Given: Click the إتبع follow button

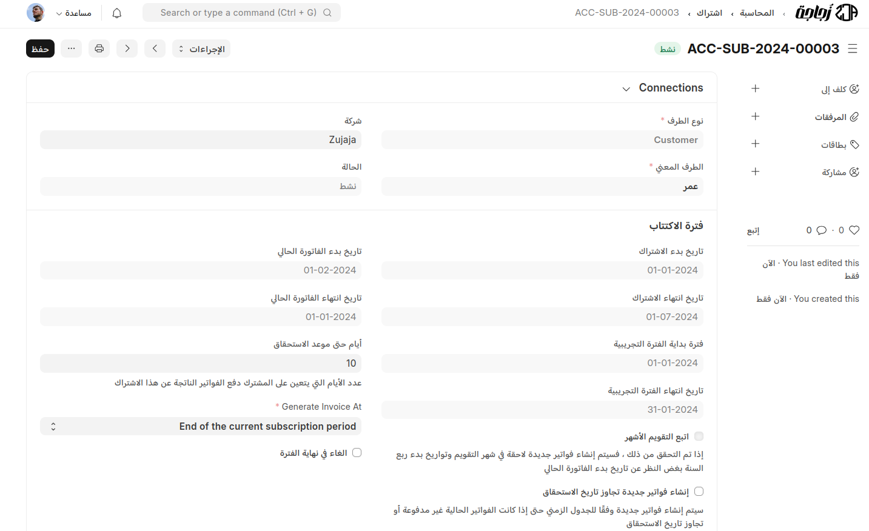Looking at the screenshot, I should (753, 230).
